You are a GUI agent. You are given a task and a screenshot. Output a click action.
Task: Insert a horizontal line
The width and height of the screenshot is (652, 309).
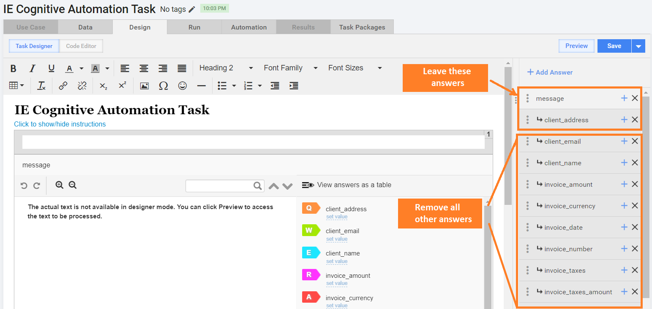point(202,86)
